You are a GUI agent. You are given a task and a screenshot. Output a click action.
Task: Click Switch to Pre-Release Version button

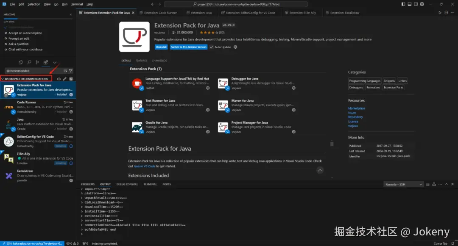pos(189,47)
